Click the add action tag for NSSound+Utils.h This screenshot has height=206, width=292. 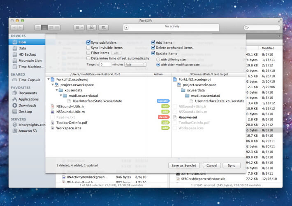(165, 106)
